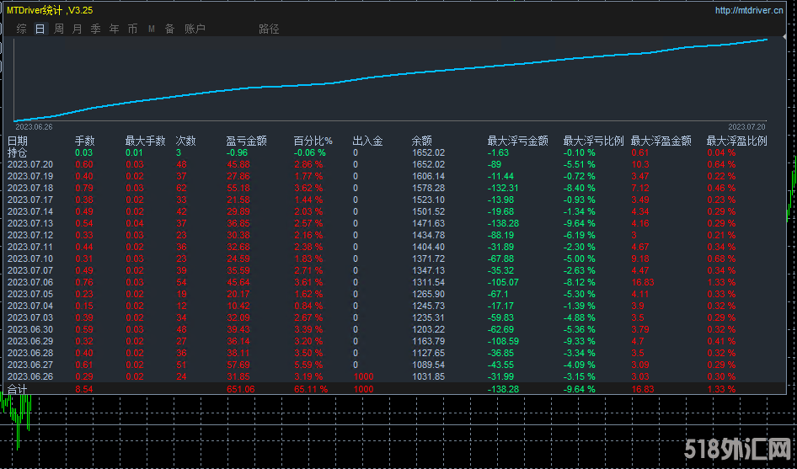
Task: Click the MTDriver统计 V3.25 title
Action: tap(51, 11)
